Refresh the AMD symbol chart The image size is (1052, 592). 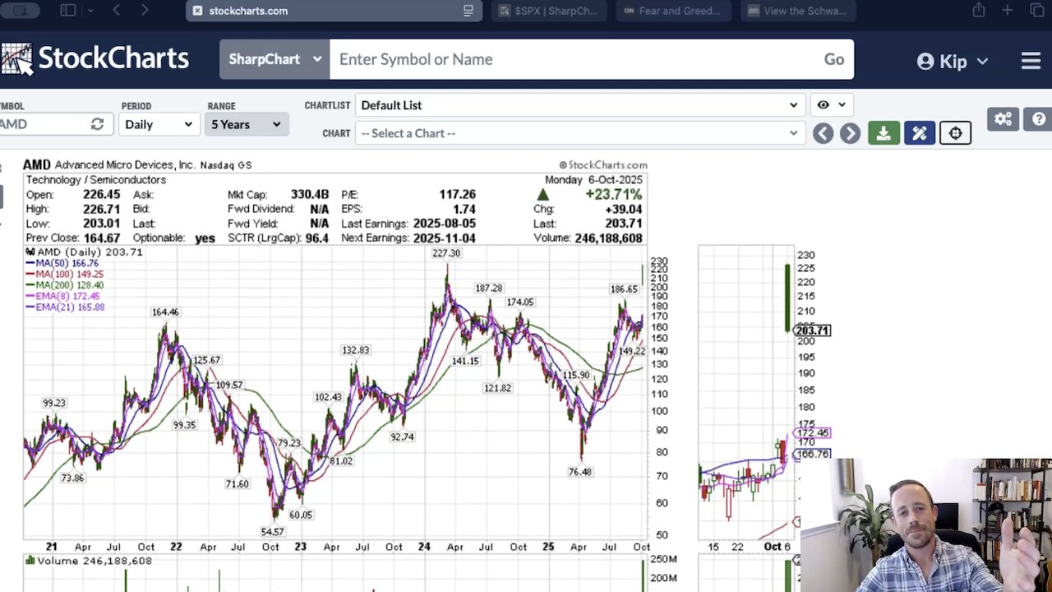[x=97, y=124]
